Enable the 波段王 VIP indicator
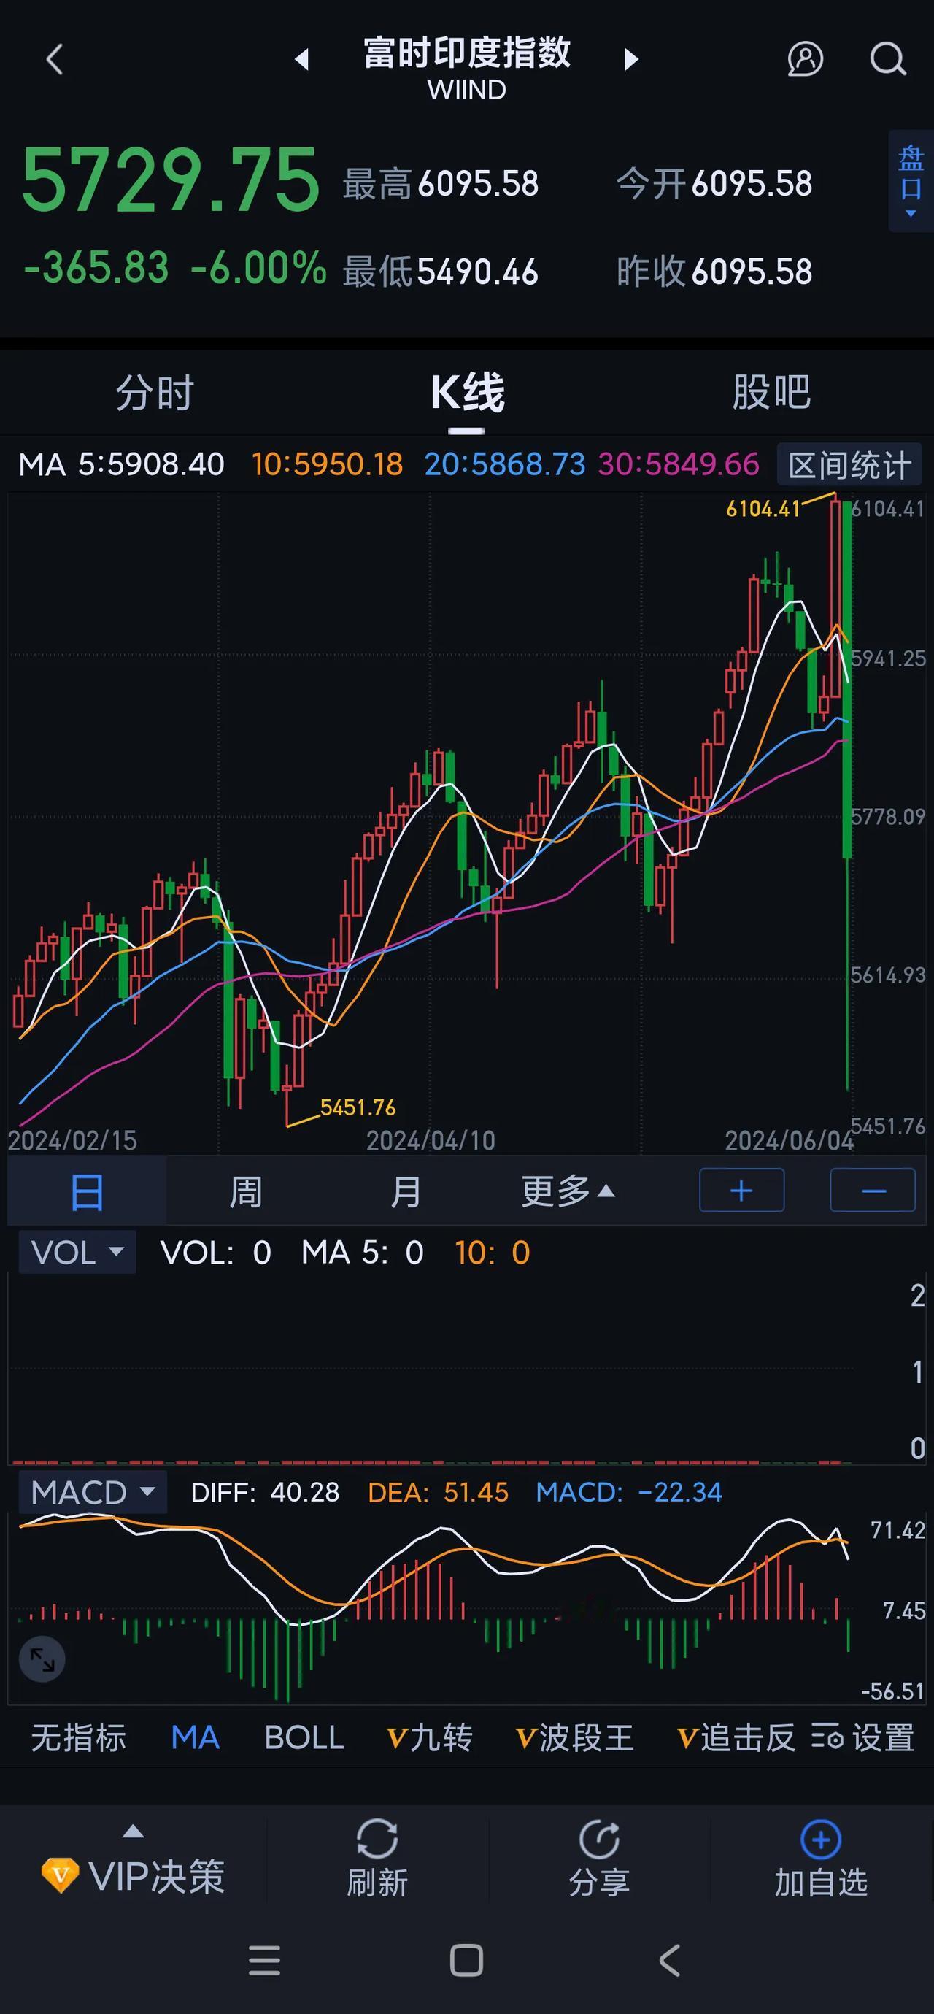Viewport: 934px width, 2014px height. 574,1738
